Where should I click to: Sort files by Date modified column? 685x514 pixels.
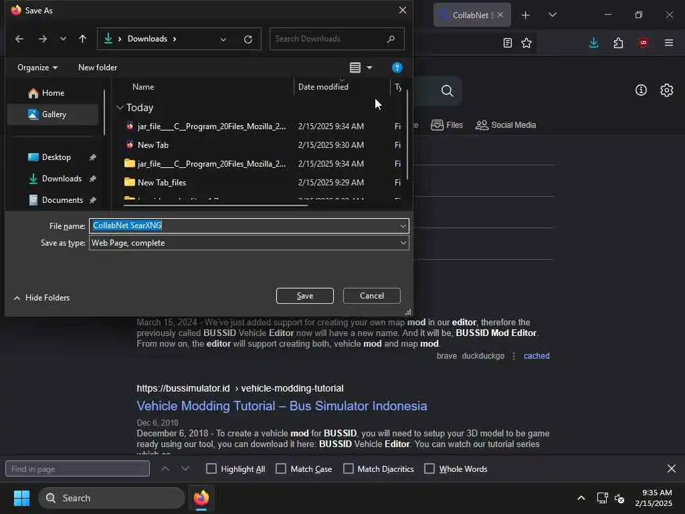(x=323, y=87)
